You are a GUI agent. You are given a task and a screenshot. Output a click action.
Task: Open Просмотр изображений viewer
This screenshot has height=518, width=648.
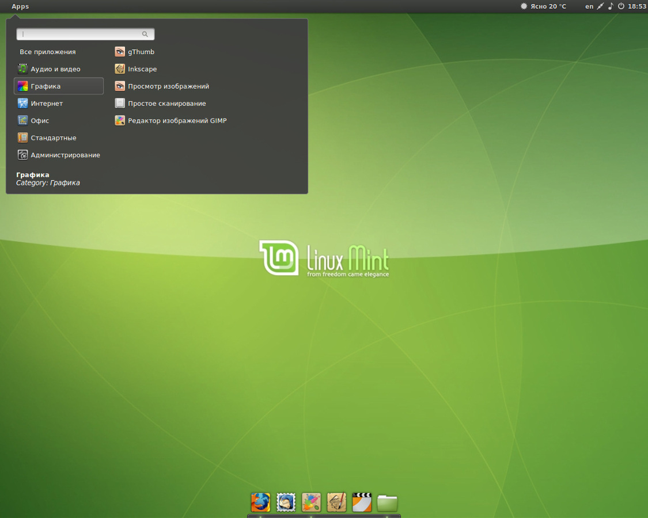click(x=162, y=86)
